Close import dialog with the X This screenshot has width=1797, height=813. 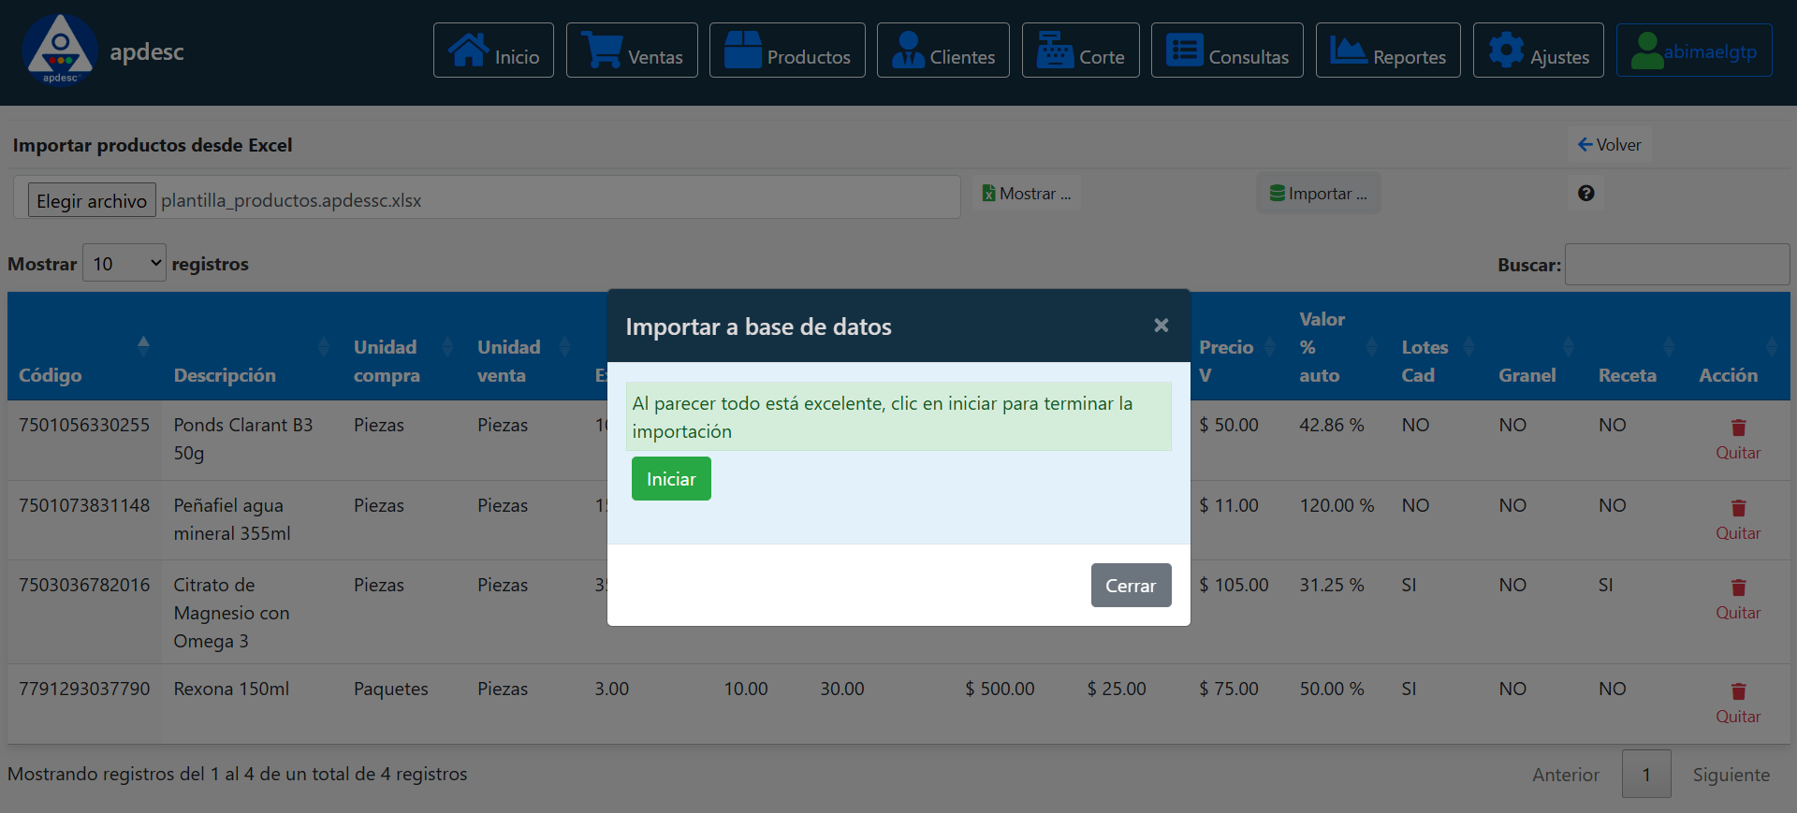coord(1161,326)
